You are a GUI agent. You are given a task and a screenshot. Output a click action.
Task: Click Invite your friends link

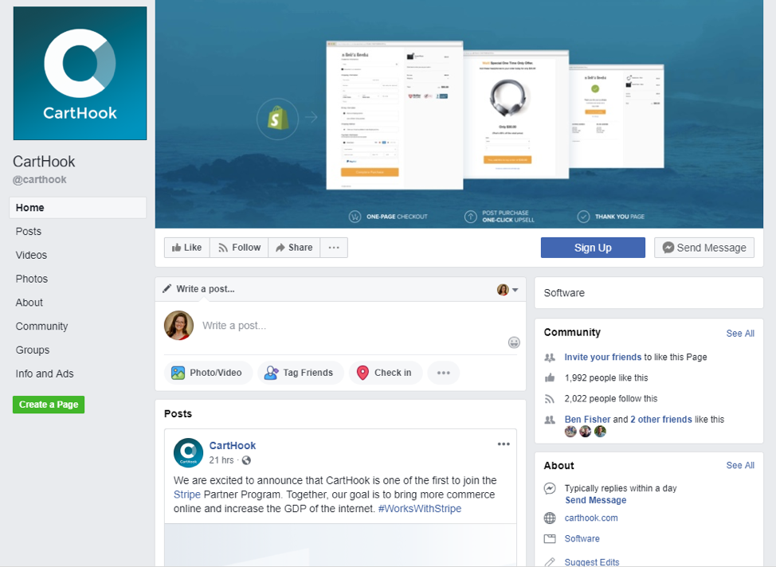coord(603,358)
